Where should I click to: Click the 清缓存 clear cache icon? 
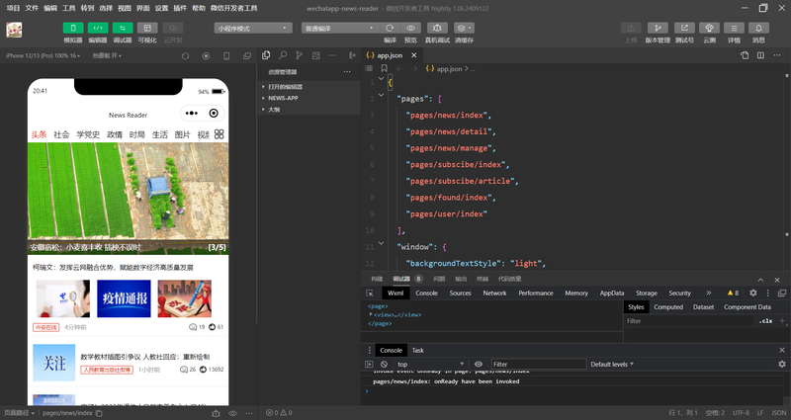click(x=464, y=28)
